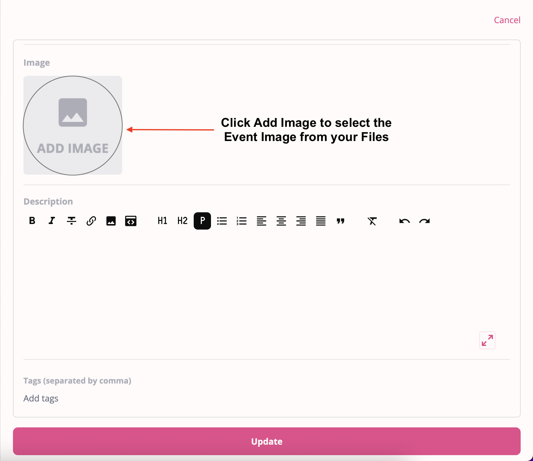
Task: Open the code embed tool
Action: pos(130,221)
